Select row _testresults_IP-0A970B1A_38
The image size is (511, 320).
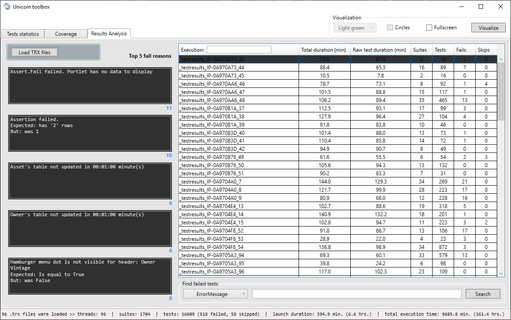[338, 116]
